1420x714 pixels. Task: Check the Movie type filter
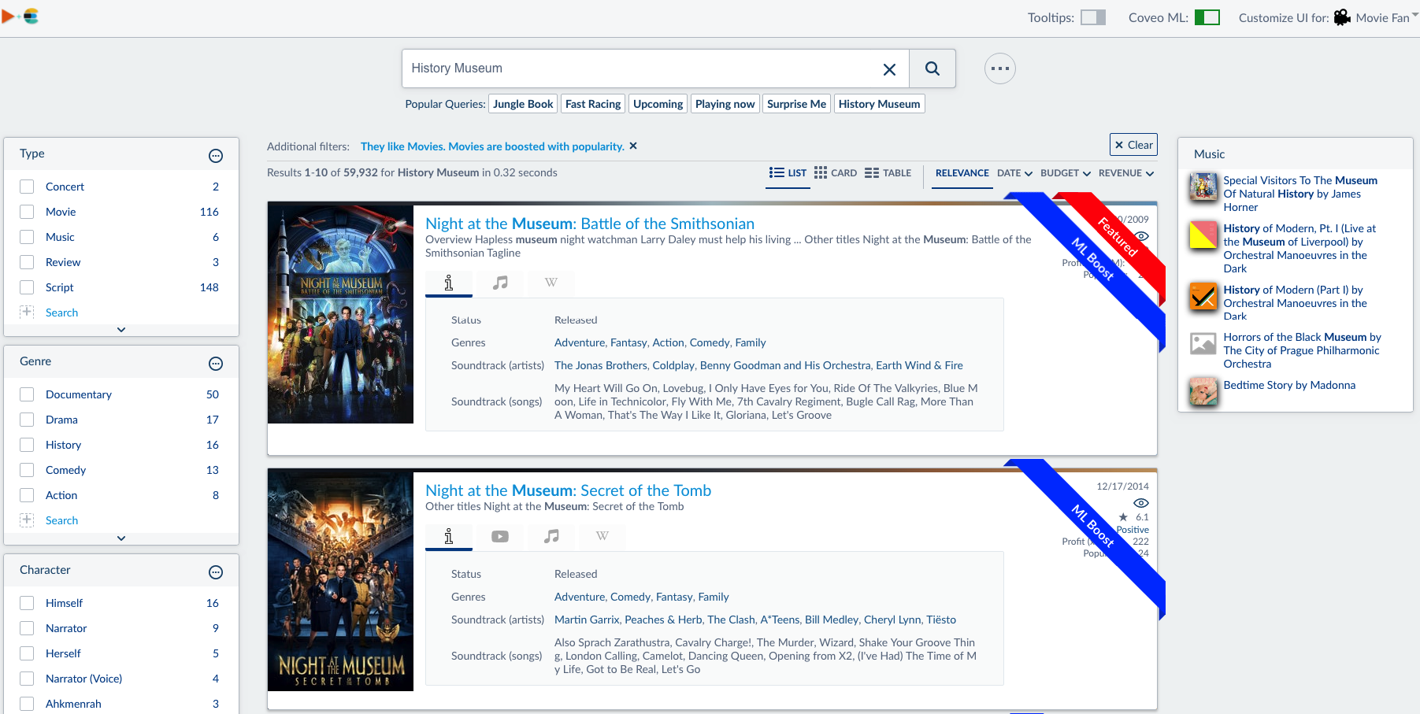point(27,212)
